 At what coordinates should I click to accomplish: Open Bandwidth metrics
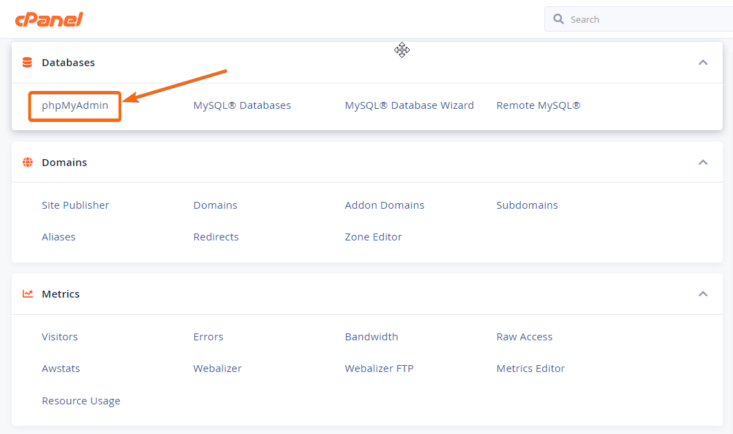tap(371, 337)
